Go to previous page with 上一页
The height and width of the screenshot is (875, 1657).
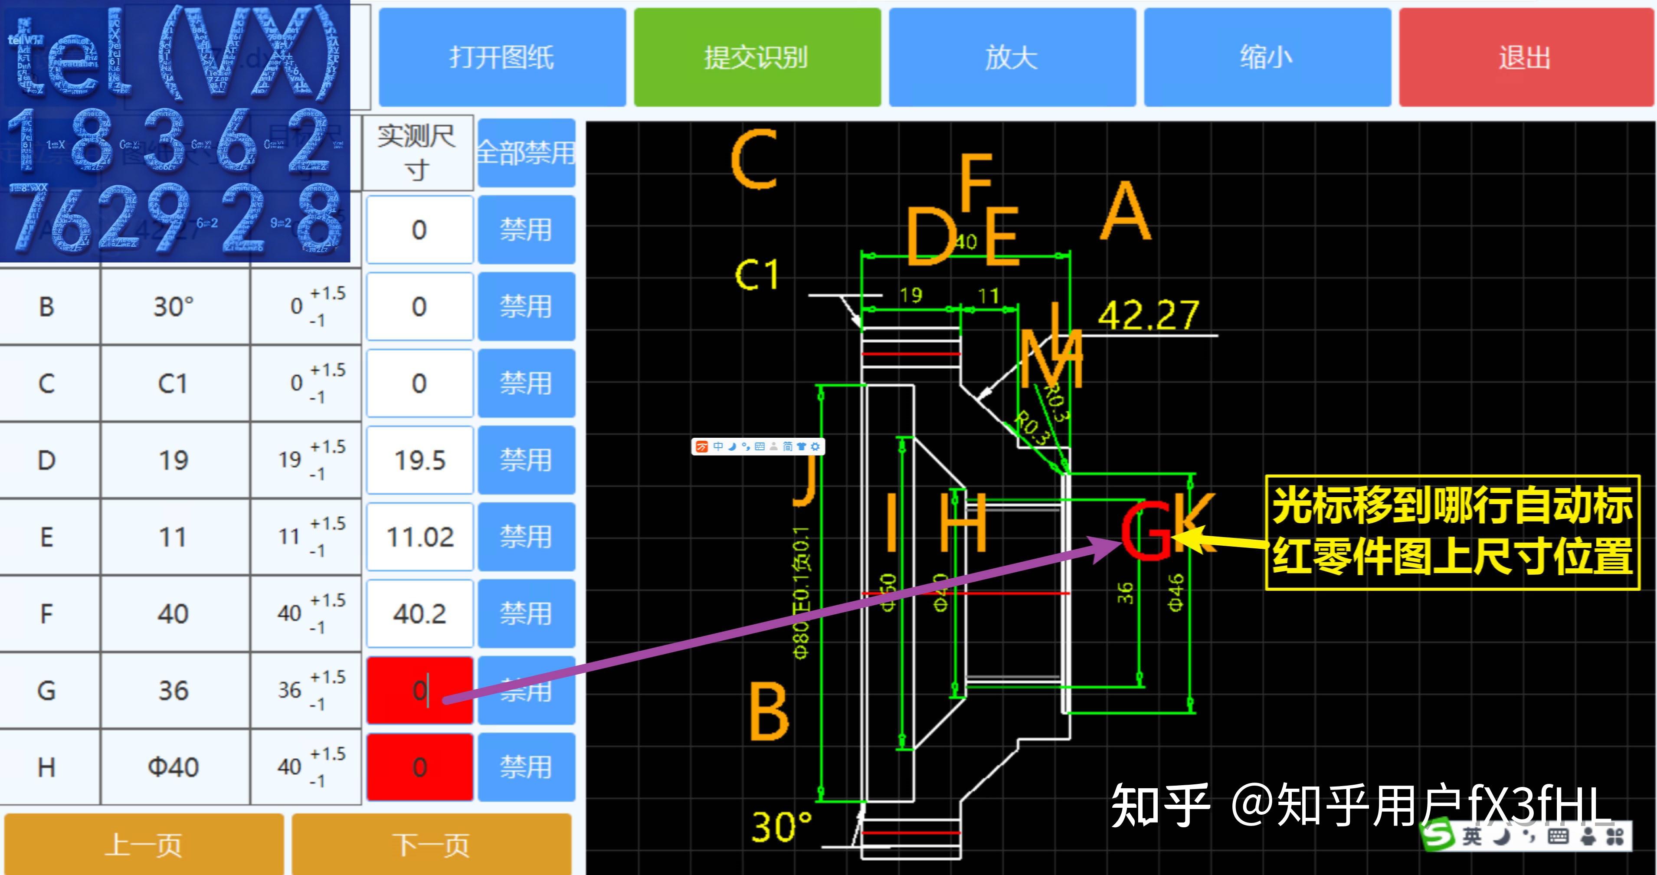(x=144, y=844)
